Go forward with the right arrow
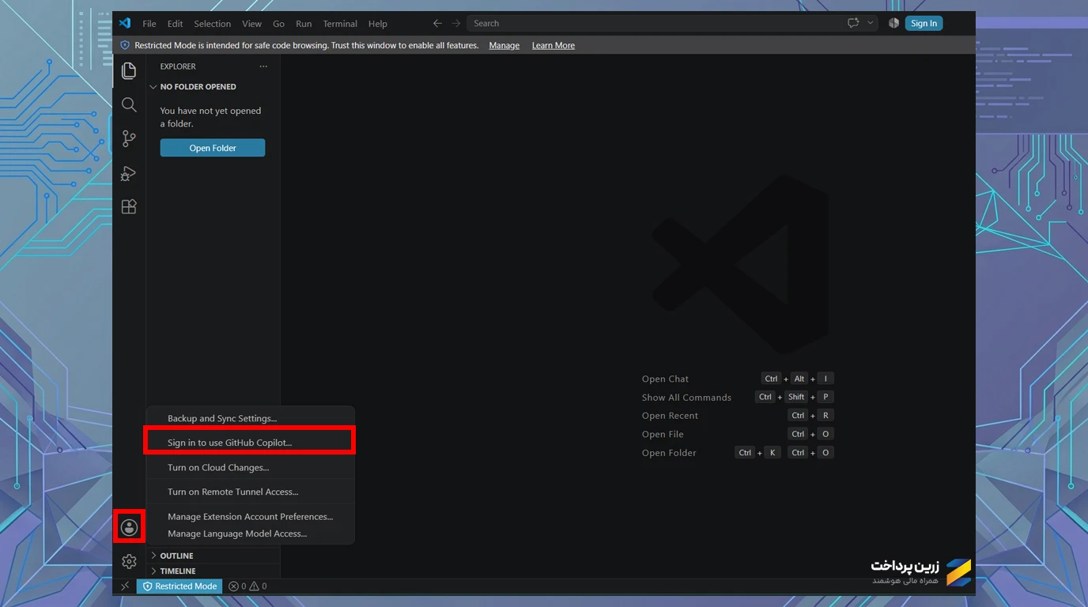This screenshot has height=607, width=1088. (x=455, y=23)
